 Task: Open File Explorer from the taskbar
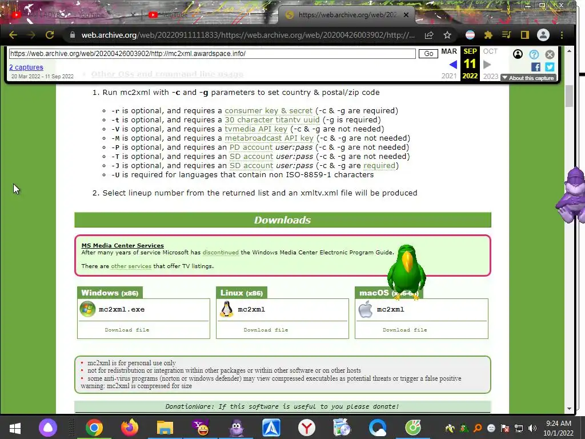pos(165,428)
